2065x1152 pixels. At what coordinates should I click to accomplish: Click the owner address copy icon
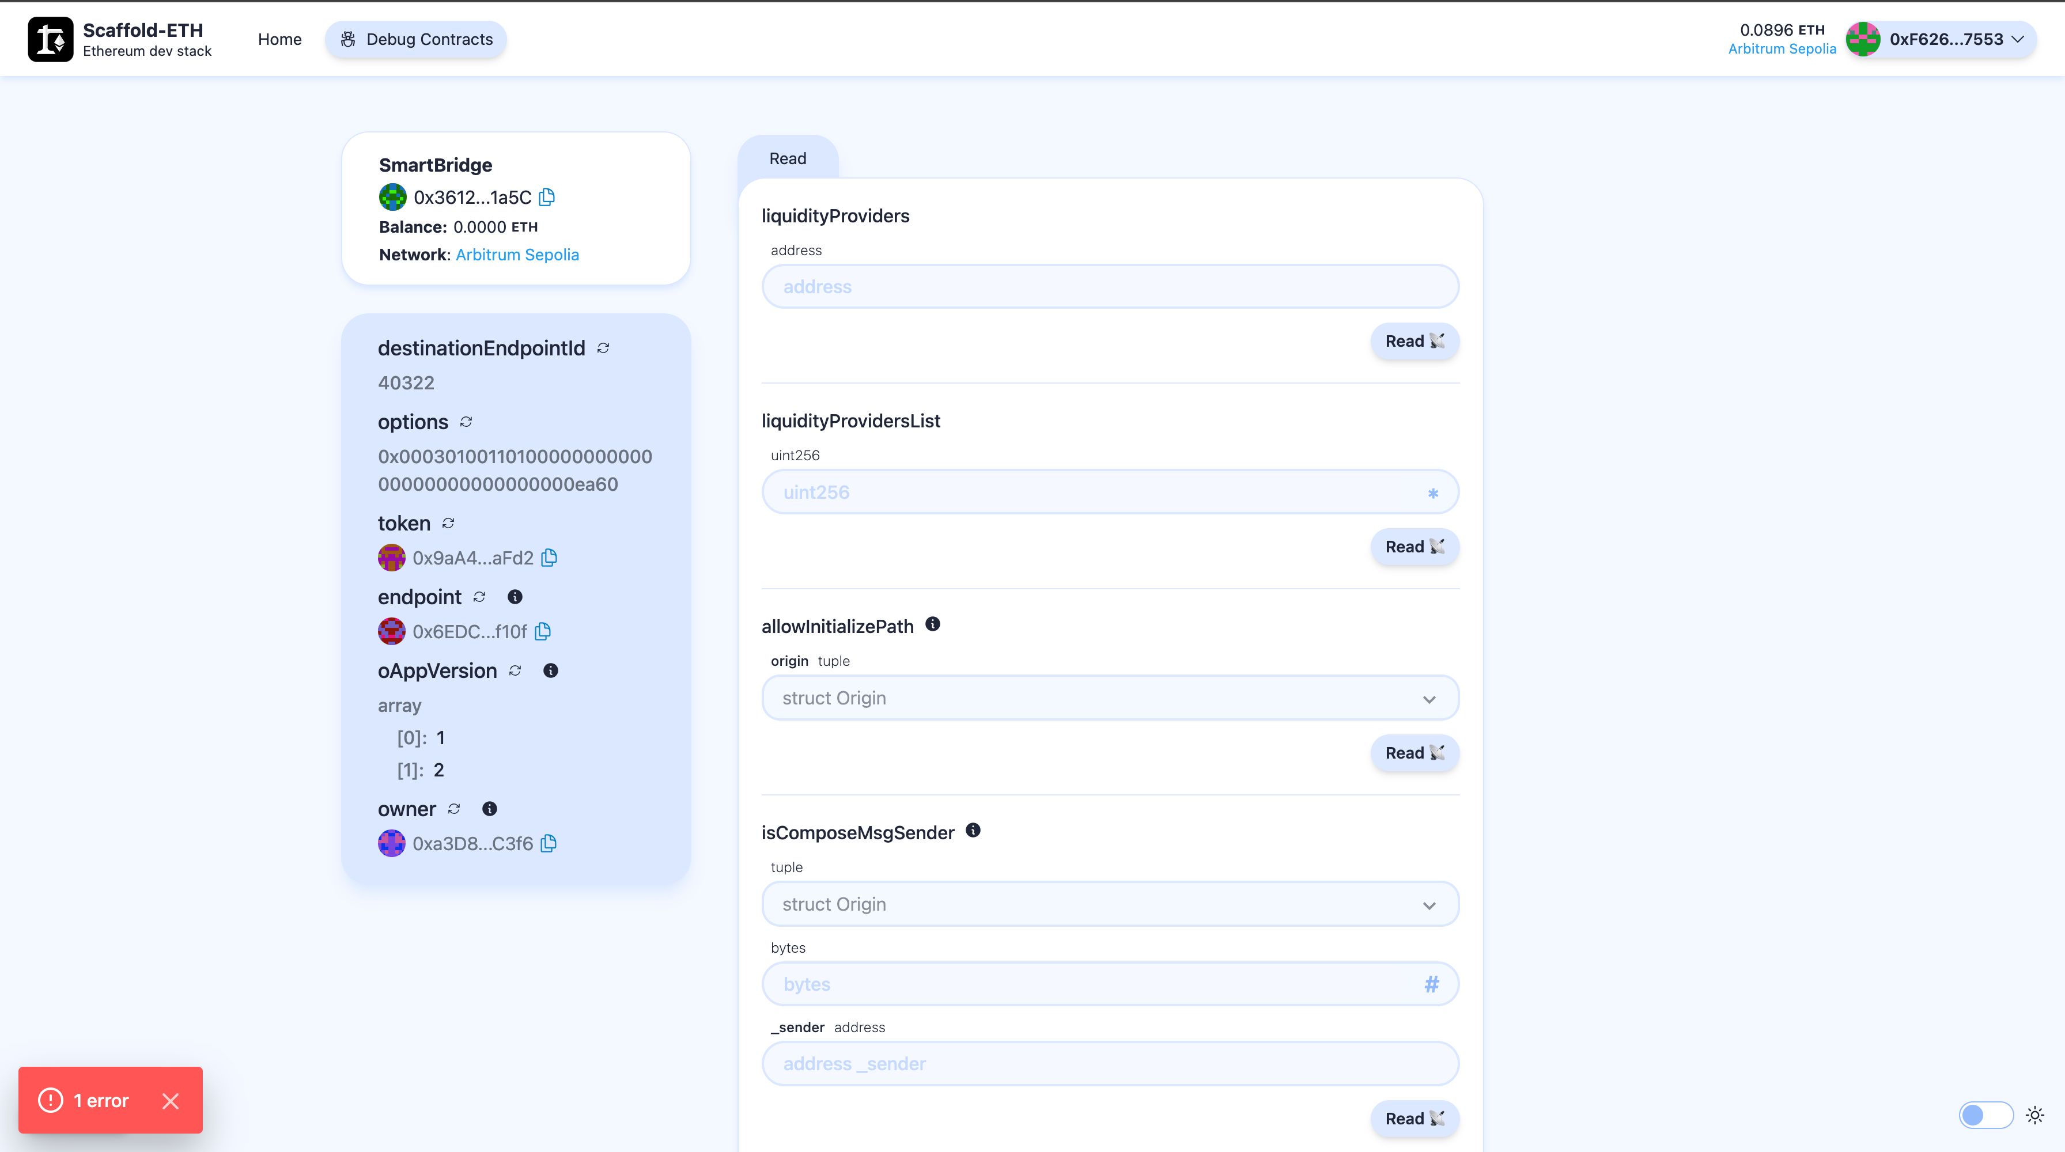click(x=549, y=843)
